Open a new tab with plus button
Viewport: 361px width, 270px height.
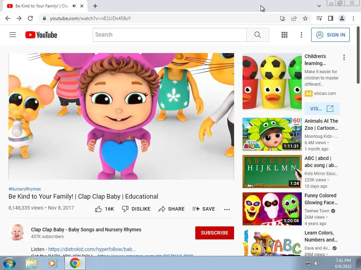(95, 6)
